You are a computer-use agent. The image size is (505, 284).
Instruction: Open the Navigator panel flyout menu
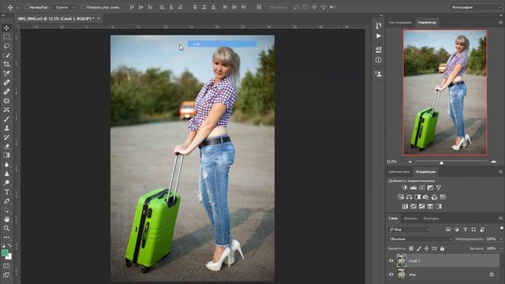click(x=500, y=22)
